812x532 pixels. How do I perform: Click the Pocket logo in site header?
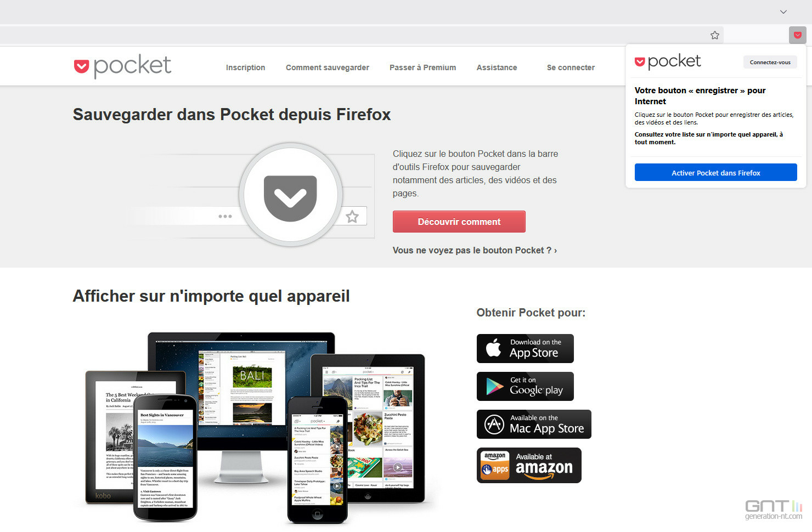coord(122,66)
